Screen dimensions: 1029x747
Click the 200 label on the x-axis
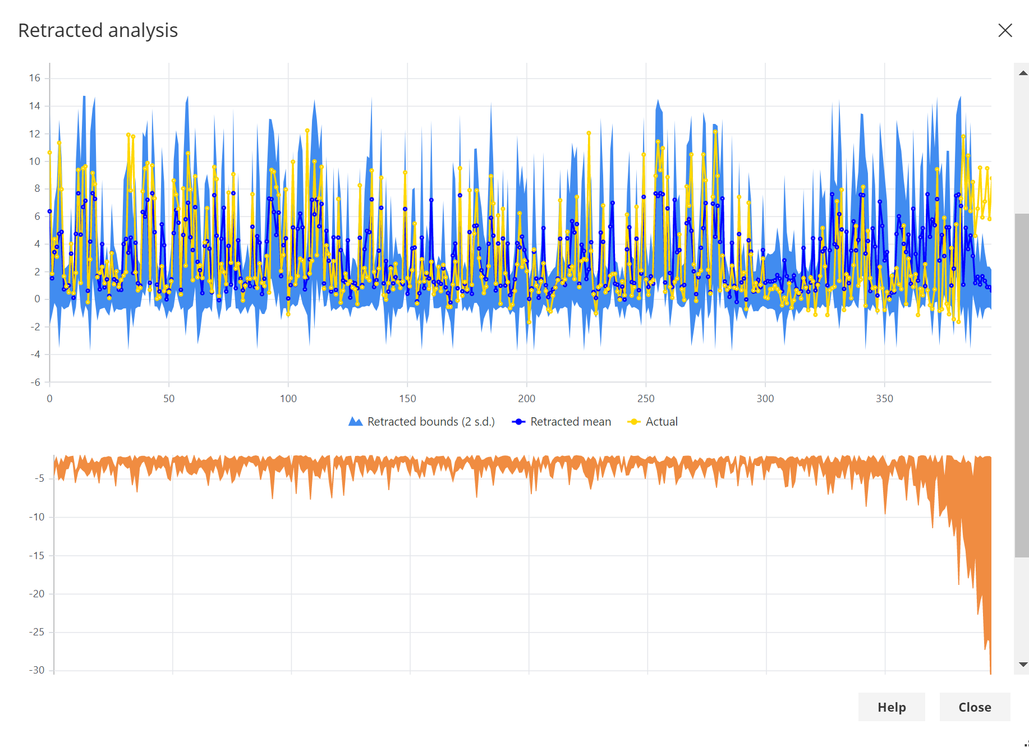[x=526, y=399]
